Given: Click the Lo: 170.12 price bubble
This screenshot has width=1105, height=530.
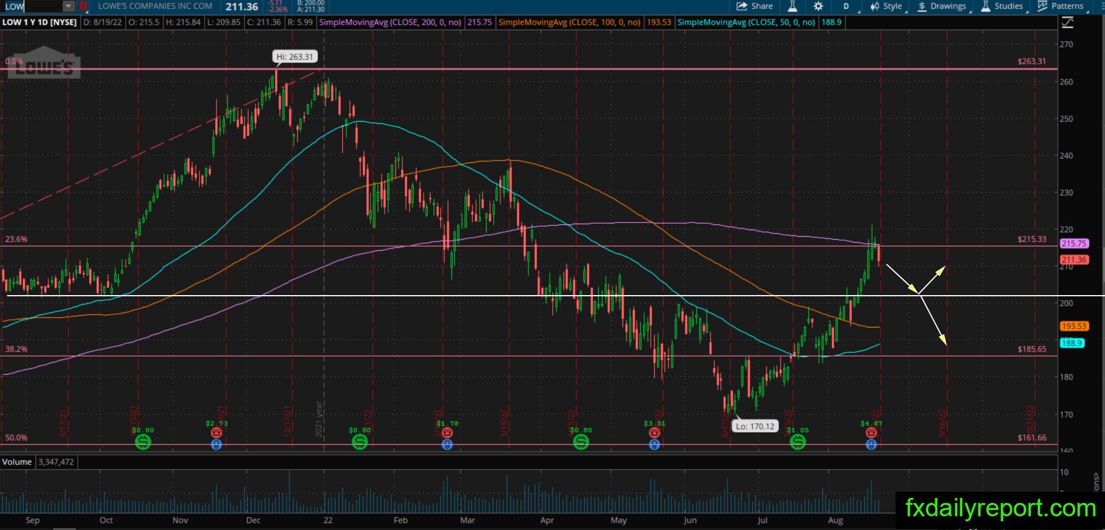Looking at the screenshot, I should (755, 426).
